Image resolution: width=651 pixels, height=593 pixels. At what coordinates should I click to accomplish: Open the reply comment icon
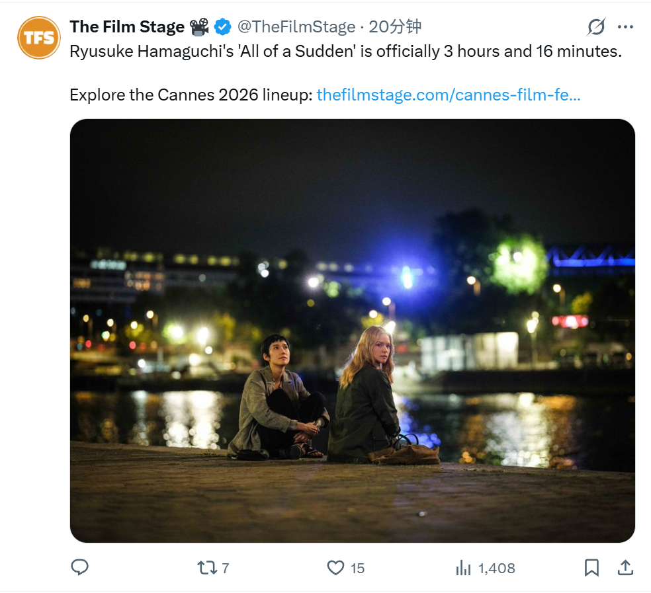(x=79, y=567)
